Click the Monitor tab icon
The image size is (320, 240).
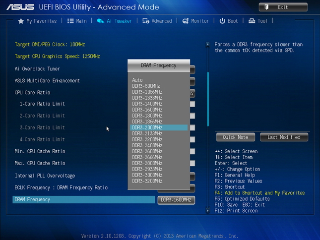coord(186,21)
